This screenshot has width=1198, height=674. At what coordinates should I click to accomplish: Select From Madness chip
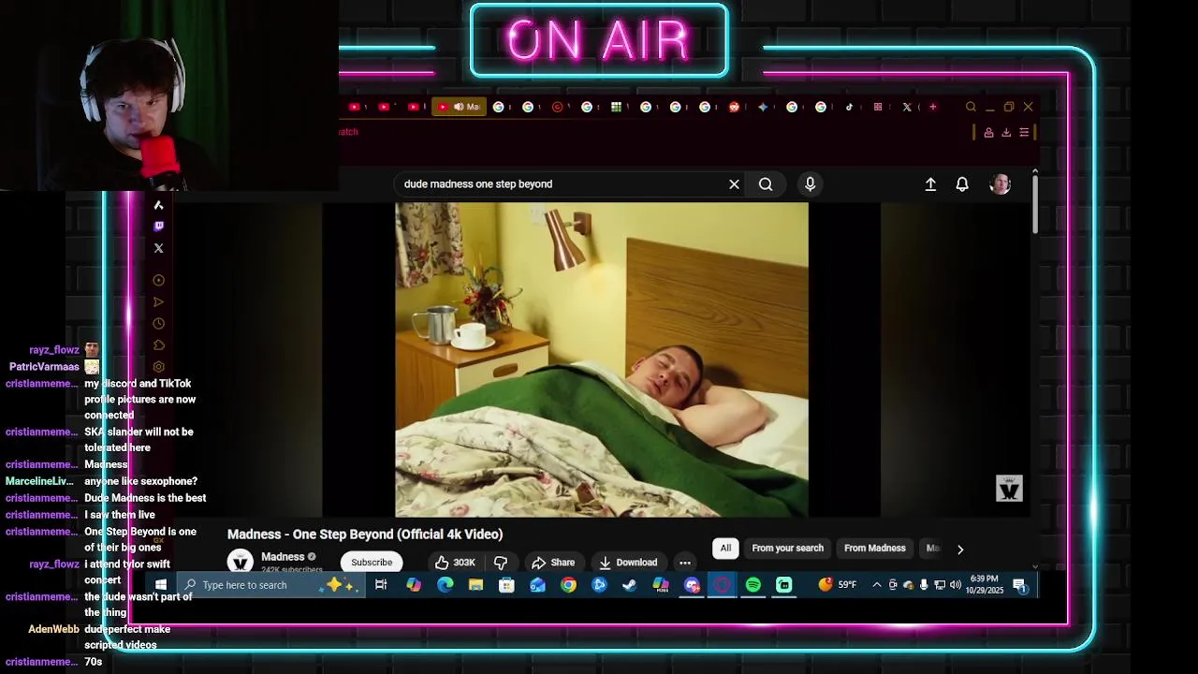tap(875, 549)
